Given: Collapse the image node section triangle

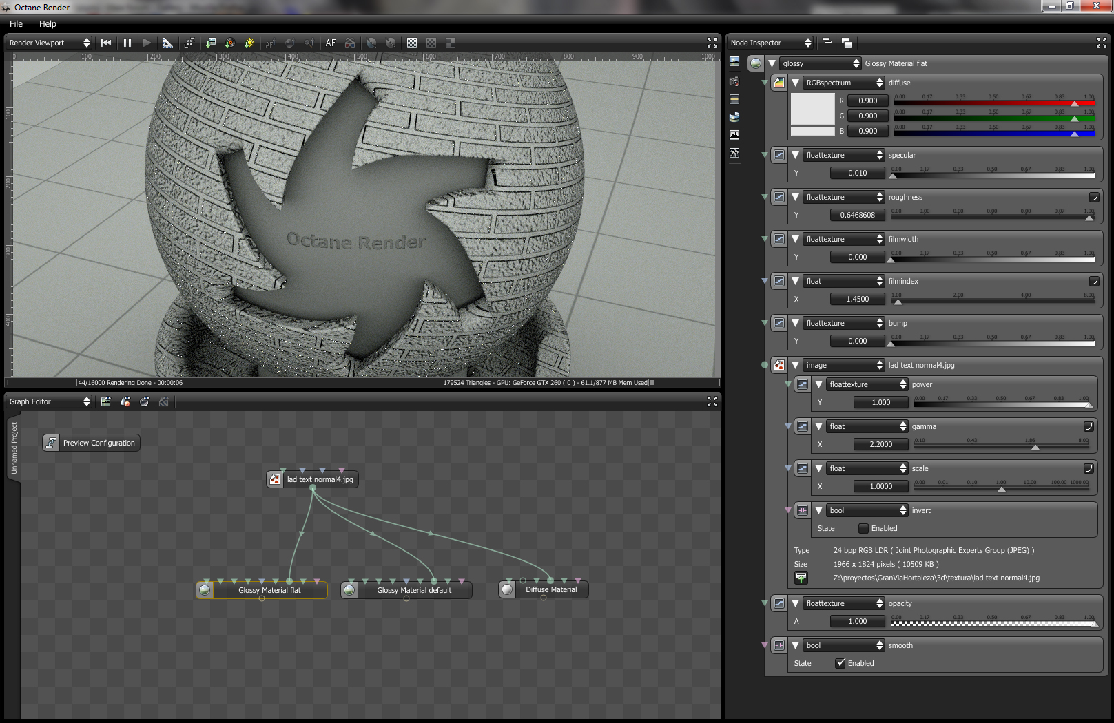Looking at the screenshot, I should 795,365.
